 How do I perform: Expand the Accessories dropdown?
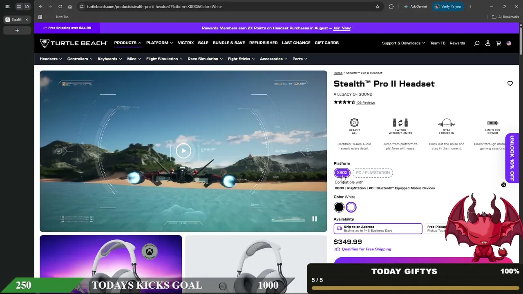click(273, 59)
